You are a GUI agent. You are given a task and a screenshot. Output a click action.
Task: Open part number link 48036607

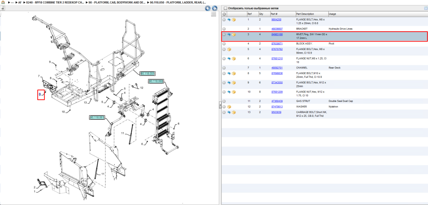click(x=277, y=29)
